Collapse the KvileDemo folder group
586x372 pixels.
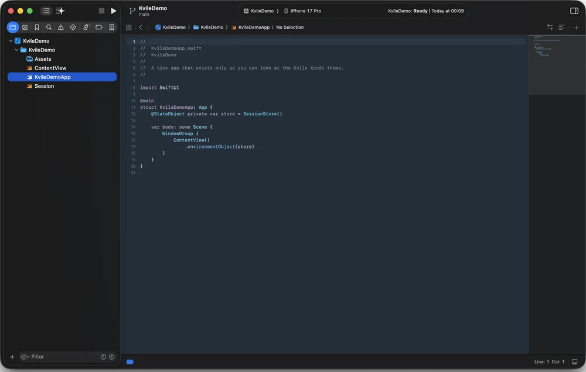pos(16,50)
